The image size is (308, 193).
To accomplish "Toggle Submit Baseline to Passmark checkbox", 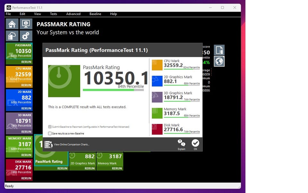I will [50, 127].
